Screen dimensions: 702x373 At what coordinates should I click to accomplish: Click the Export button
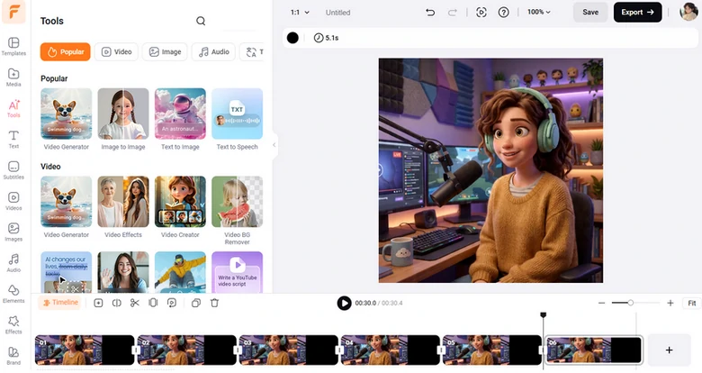[x=637, y=12]
